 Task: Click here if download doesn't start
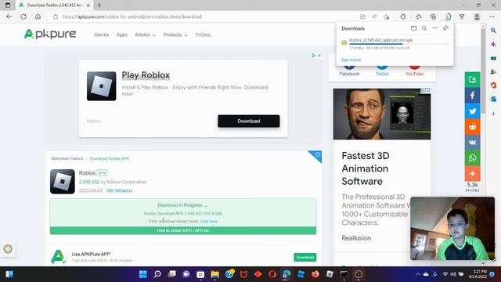pyautogui.click(x=208, y=221)
